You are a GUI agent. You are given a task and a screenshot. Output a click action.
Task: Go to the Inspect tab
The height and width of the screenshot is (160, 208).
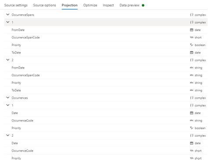coord(108,5)
